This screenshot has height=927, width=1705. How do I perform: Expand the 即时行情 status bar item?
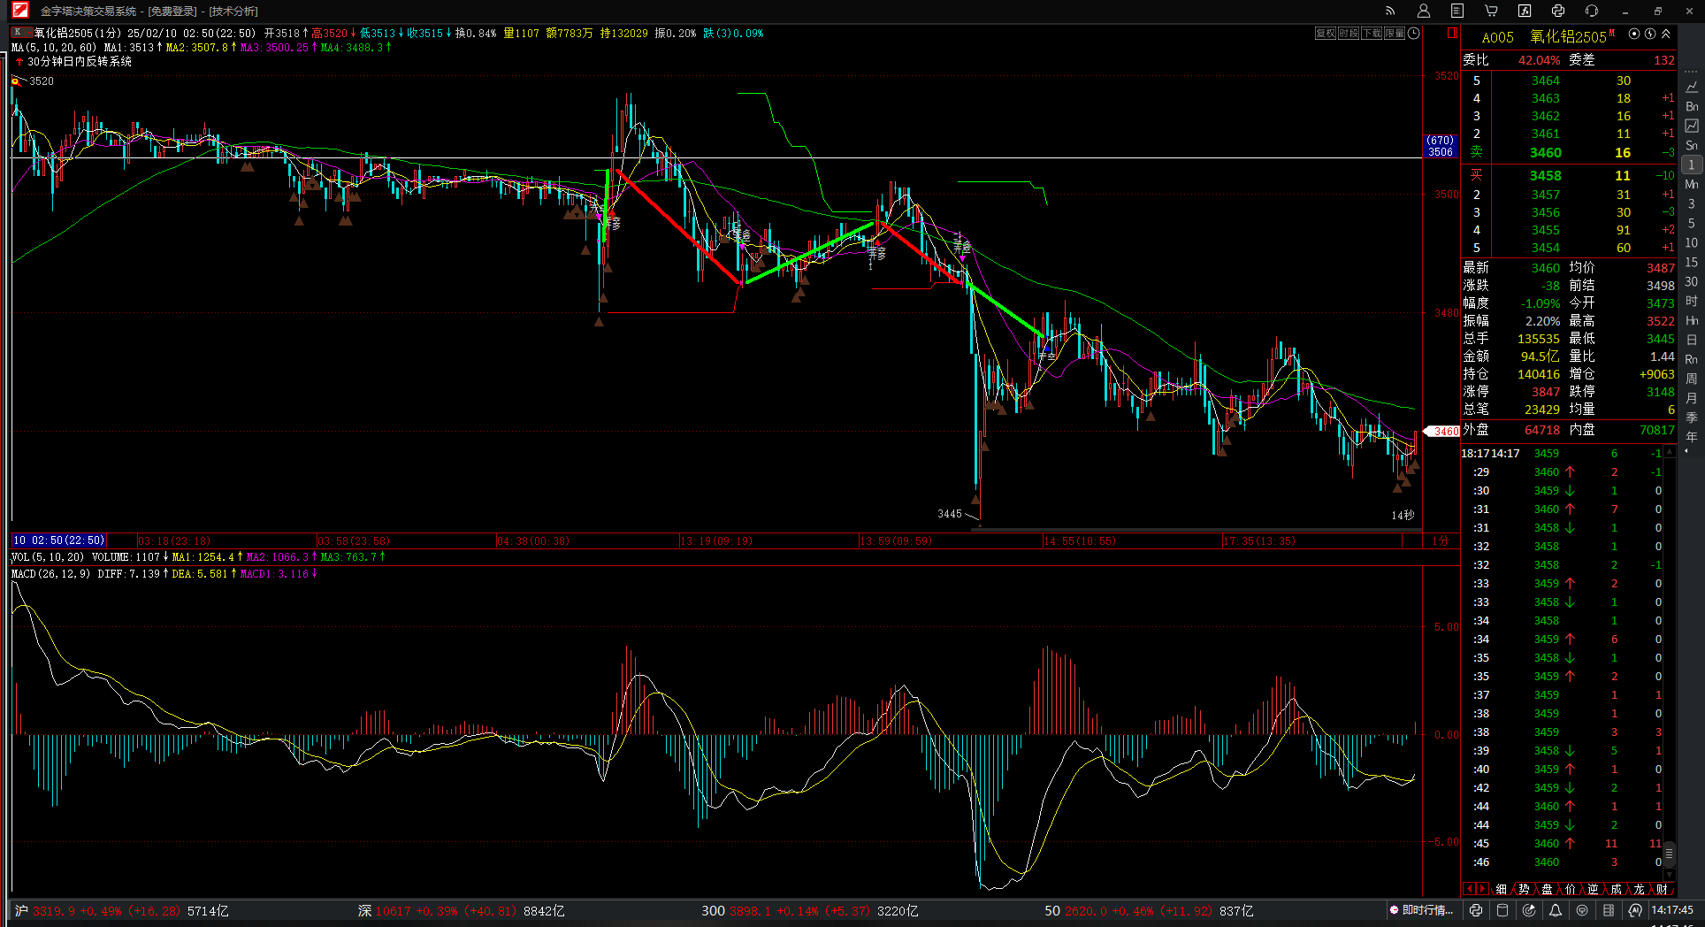point(1422,910)
